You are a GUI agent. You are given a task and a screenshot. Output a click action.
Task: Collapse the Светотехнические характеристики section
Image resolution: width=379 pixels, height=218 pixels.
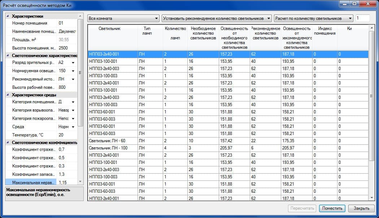pyautogui.click(x=8, y=55)
